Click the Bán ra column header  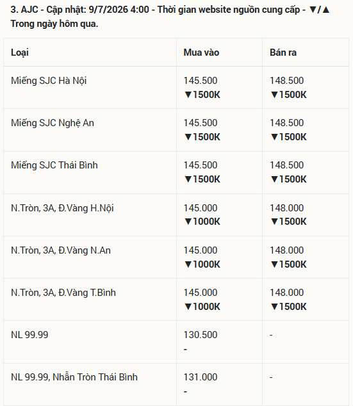[283, 53]
